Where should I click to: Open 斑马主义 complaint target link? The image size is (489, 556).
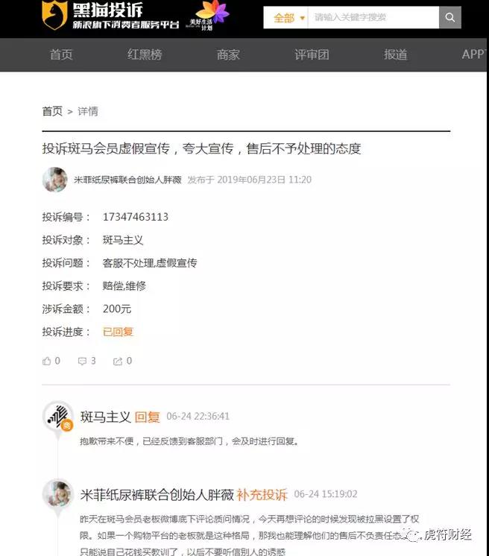pyautogui.click(x=123, y=240)
